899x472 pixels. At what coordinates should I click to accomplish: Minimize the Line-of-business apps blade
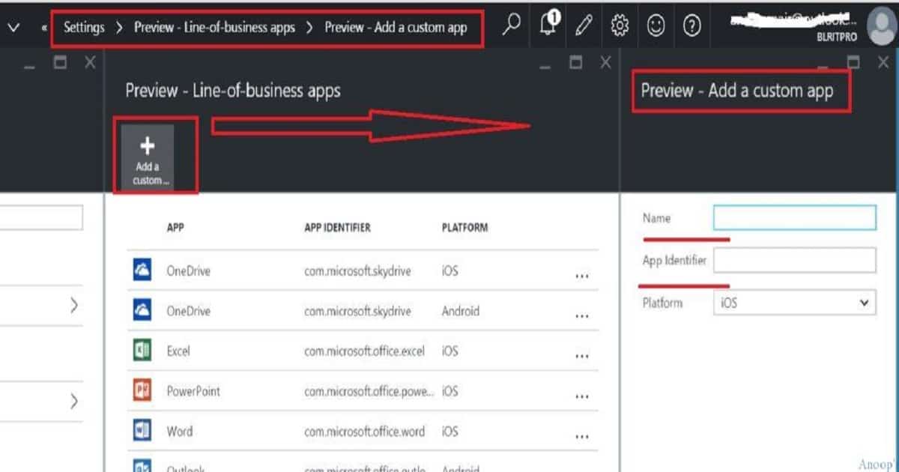click(x=545, y=66)
